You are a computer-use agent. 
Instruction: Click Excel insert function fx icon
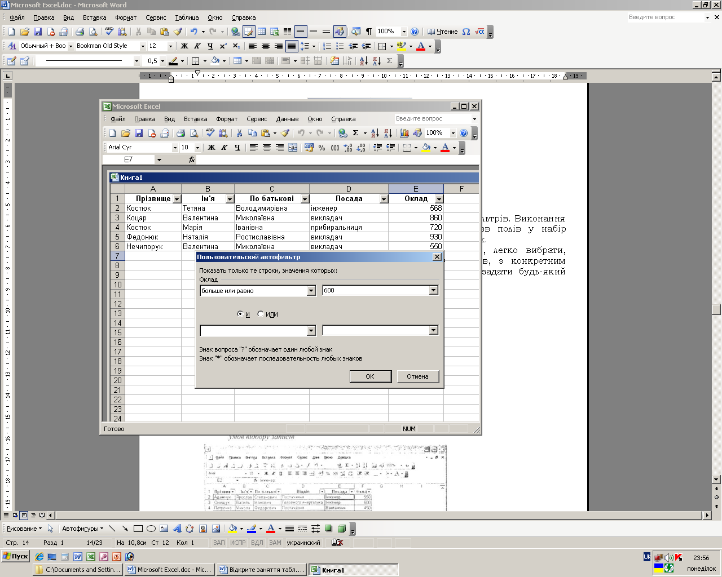[x=192, y=160]
